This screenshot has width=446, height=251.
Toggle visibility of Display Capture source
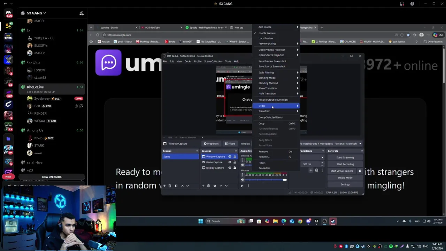coord(230,168)
